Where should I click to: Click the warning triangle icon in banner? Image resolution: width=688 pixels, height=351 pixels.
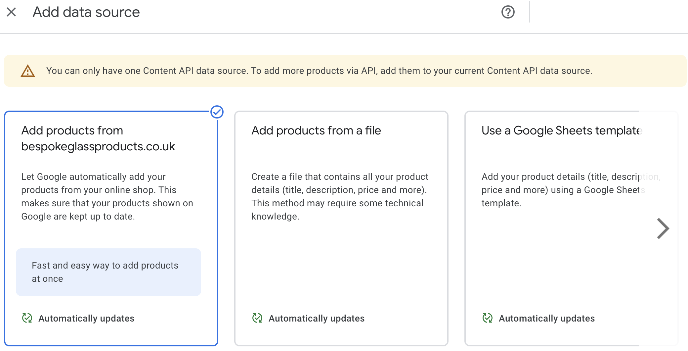tap(28, 71)
